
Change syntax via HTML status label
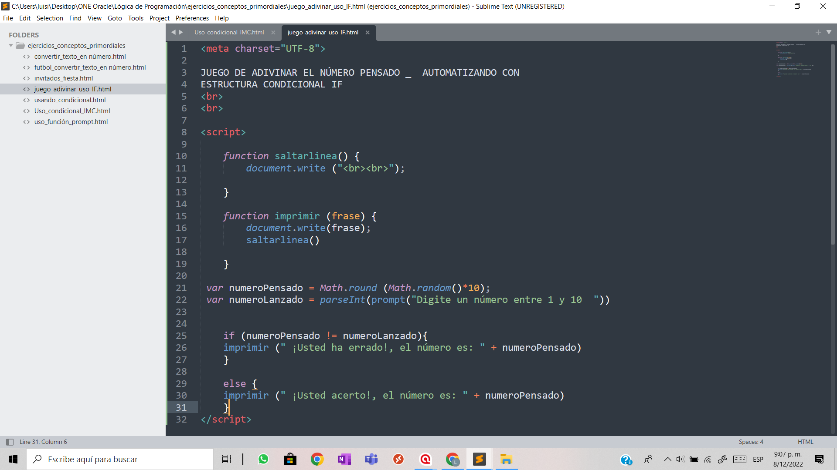(x=805, y=442)
